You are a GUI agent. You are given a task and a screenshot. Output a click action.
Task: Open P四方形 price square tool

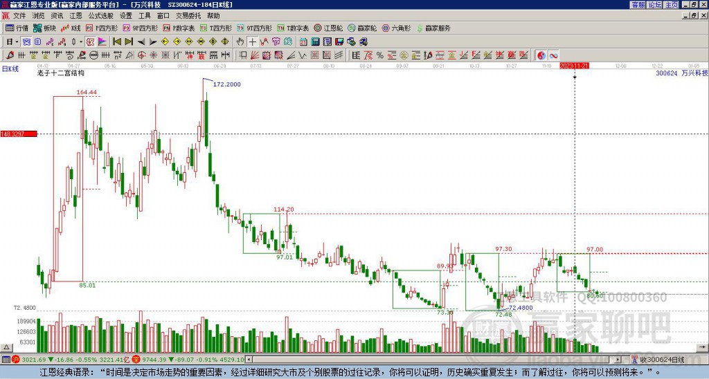pos(102,28)
